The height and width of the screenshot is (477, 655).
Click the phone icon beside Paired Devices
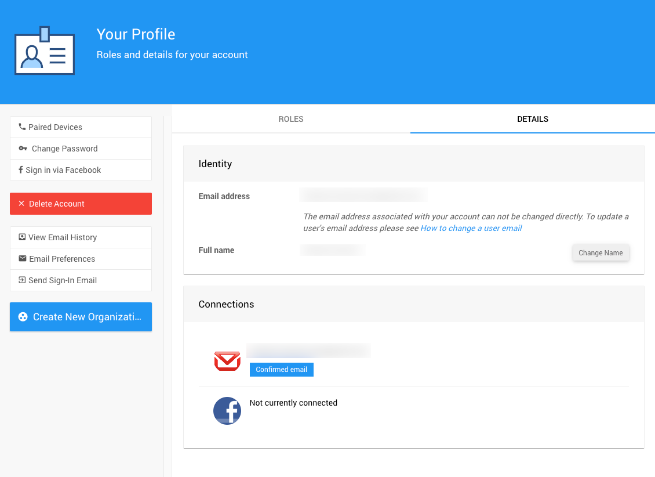point(22,127)
